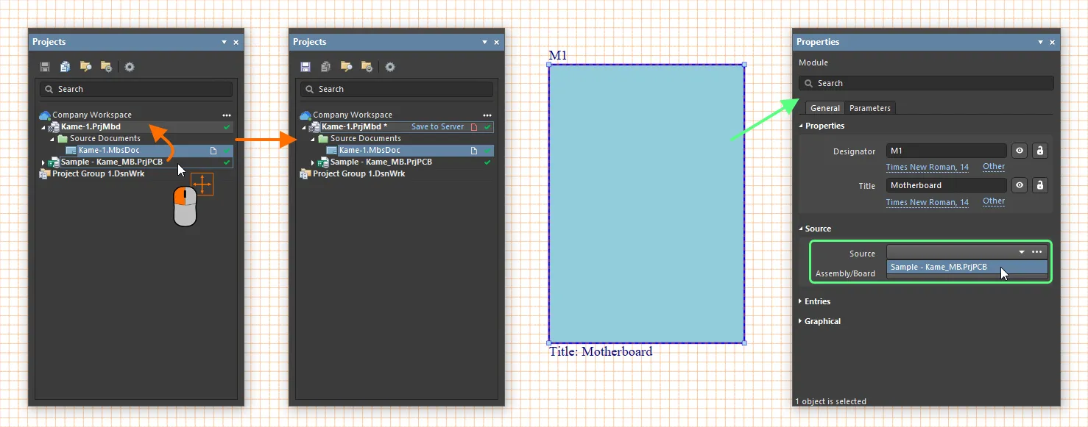Click Company Workspace cloud icon, left panel
The image size is (1088, 427).
pos(45,115)
